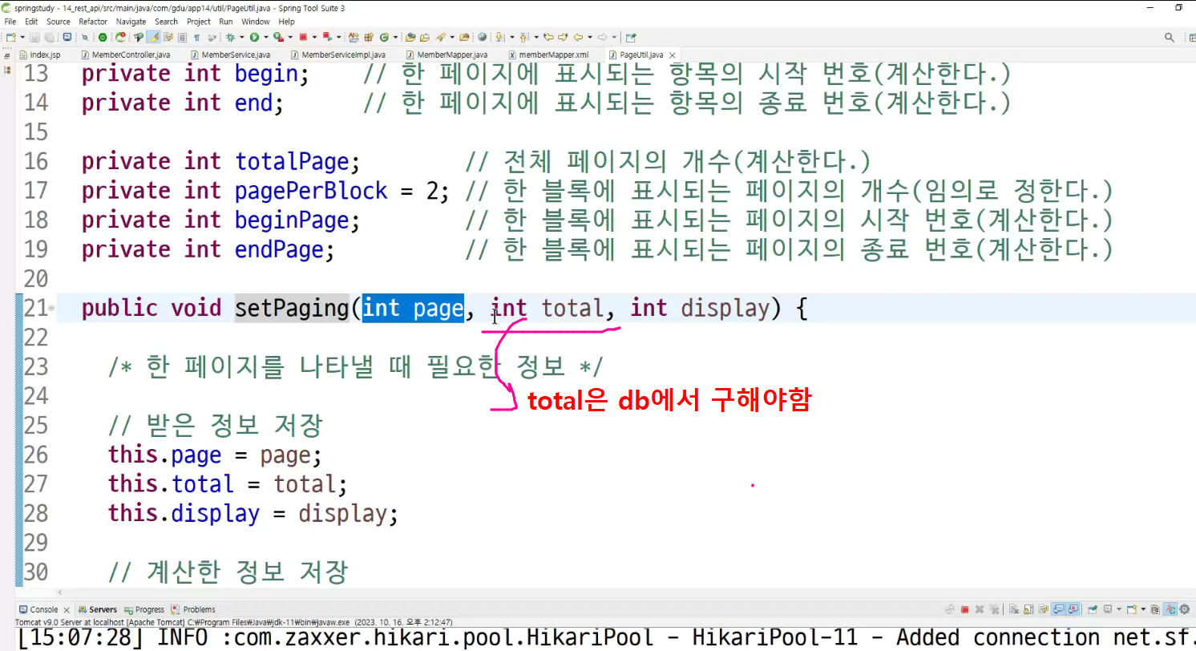Click the Save All icon
Viewport: 1196px width, 651px height.
[50, 37]
